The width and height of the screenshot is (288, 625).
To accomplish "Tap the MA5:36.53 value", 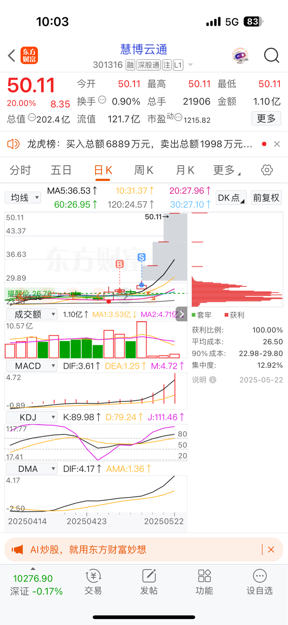I will click(x=72, y=191).
